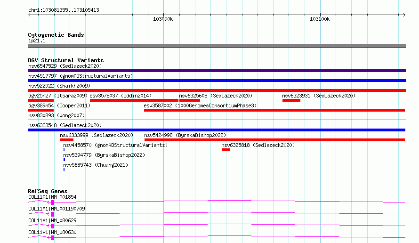Screen dimensions: 419x243
Task: Open nsv6323931 (Sedlazeck2020) variant label
Action: click(x=319, y=96)
